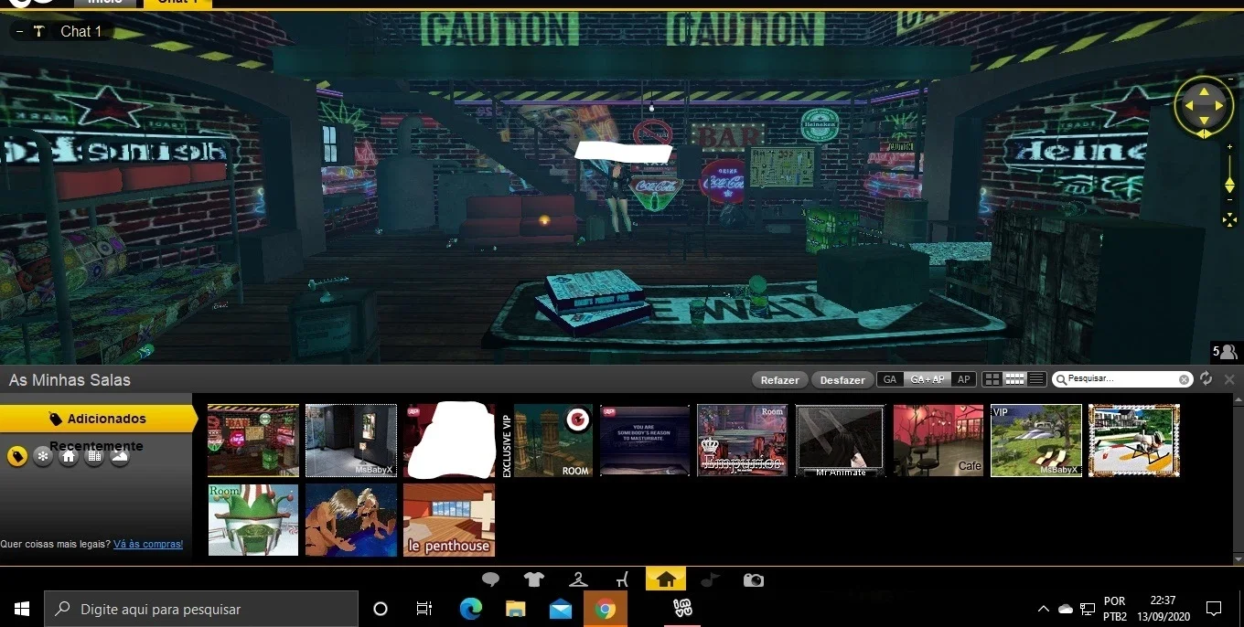Switch to list view layout
The width and height of the screenshot is (1244, 627).
(x=1036, y=379)
